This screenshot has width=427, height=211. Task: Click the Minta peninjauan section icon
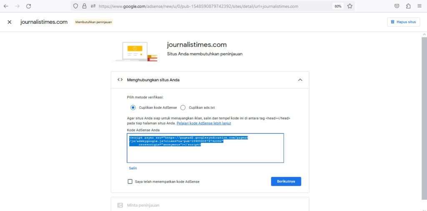120,205
